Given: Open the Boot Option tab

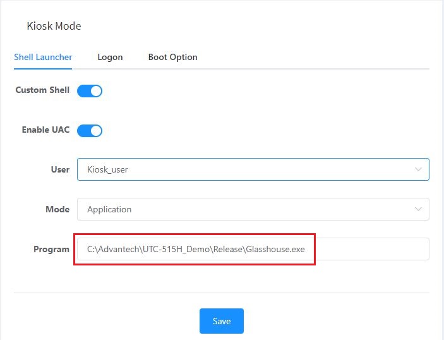Looking at the screenshot, I should tap(172, 57).
